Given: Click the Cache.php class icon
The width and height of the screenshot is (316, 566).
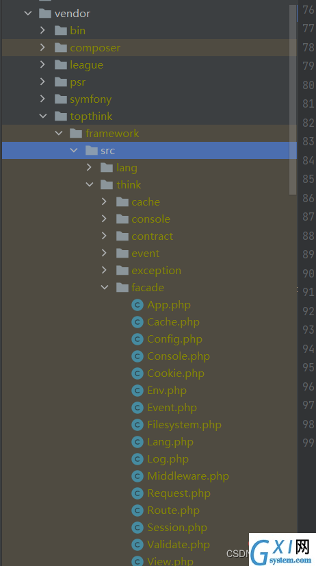Looking at the screenshot, I should [x=137, y=322].
